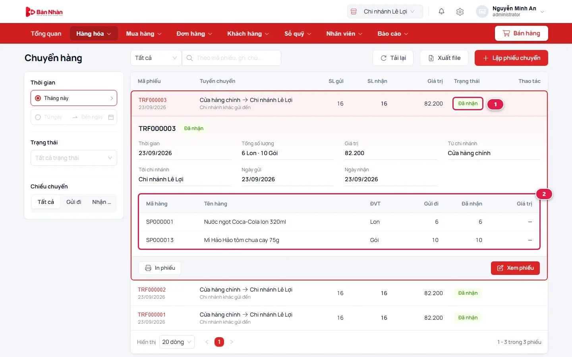Select the custom date range radio
Viewport: 572px width, 357px height.
click(x=38, y=117)
